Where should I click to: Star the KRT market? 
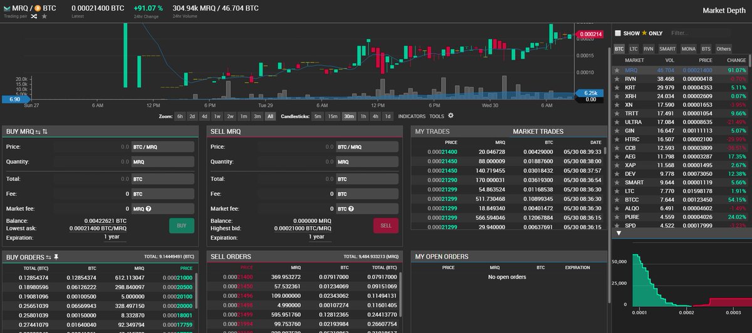tap(617, 88)
